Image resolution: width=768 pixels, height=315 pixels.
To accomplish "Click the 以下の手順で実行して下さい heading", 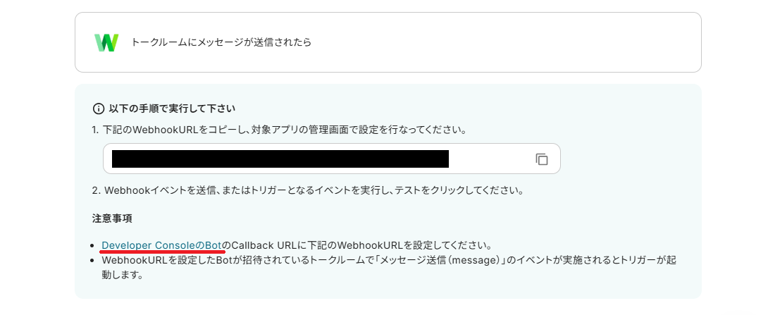I will coord(173,109).
